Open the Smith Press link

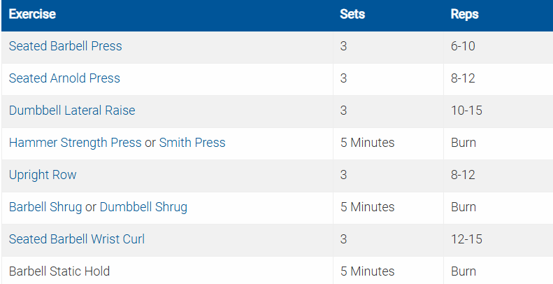click(x=192, y=143)
